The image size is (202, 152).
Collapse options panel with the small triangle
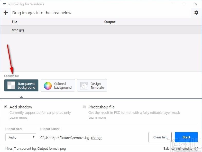(x=21, y=97)
